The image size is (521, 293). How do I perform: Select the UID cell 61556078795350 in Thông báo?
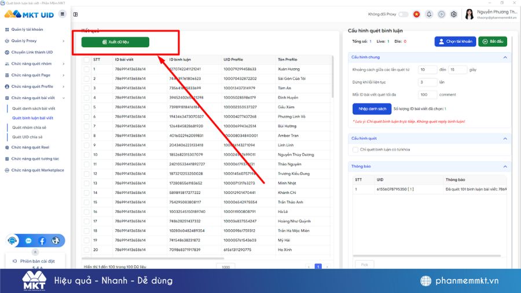click(x=395, y=189)
